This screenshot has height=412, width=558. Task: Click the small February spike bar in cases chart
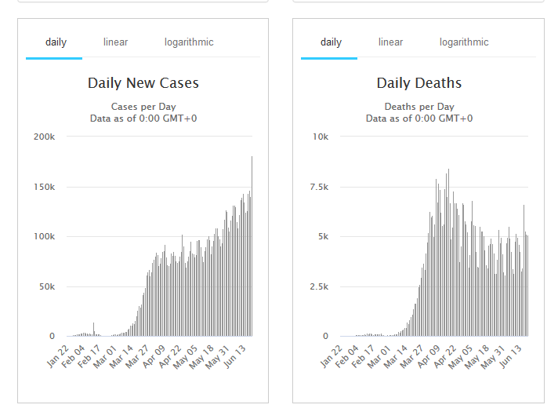pyautogui.click(x=94, y=330)
